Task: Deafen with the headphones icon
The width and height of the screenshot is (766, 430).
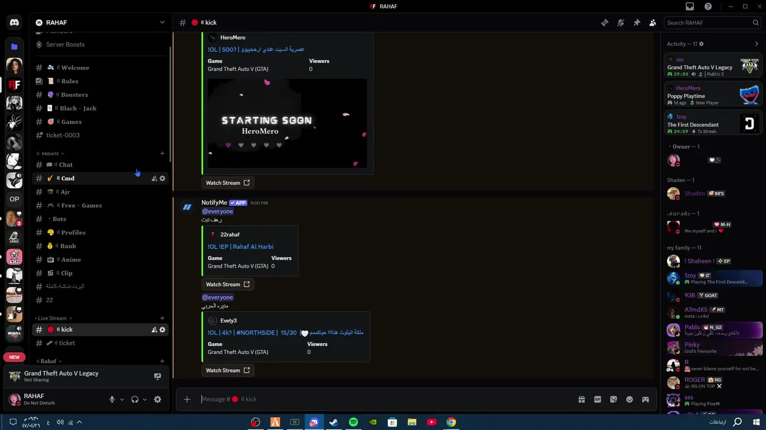Action: coord(135,400)
